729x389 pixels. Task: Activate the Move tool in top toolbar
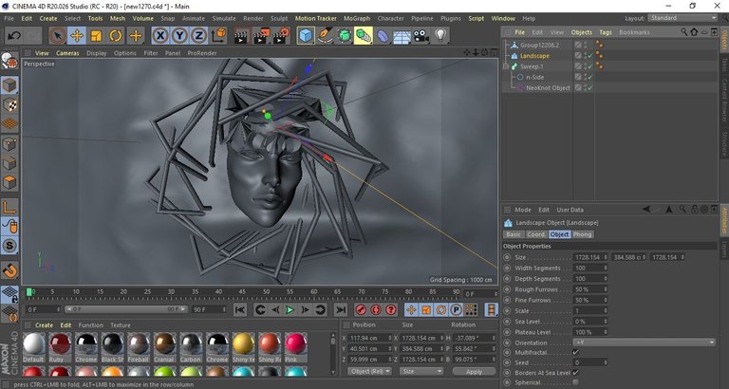[77, 36]
